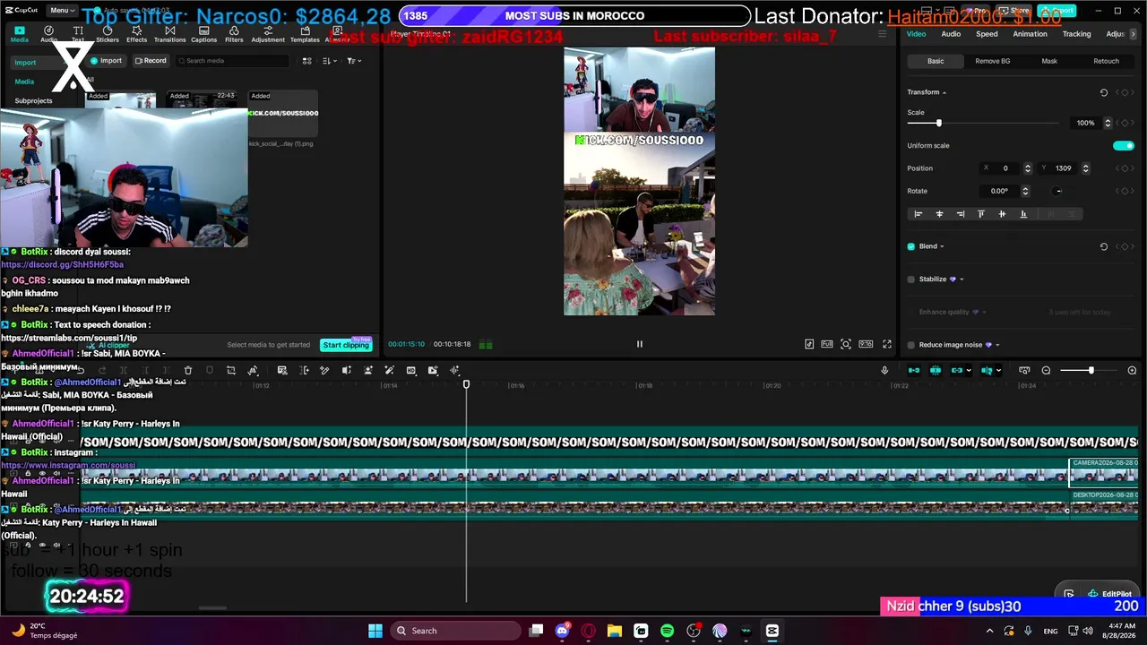Click the Start clipping button
1147x645 pixels.
pos(346,345)
